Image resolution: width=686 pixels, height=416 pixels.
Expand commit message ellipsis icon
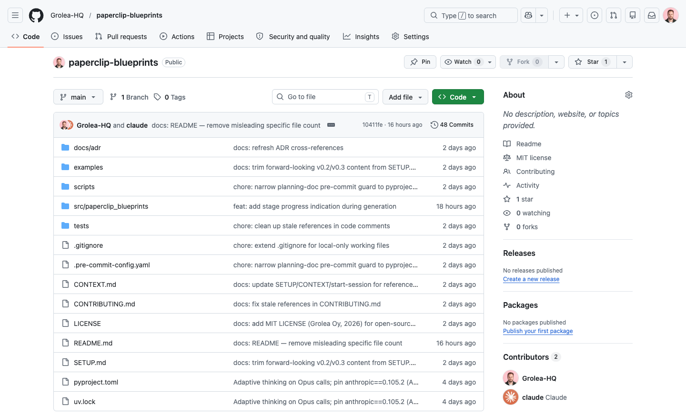click(331, 125)
